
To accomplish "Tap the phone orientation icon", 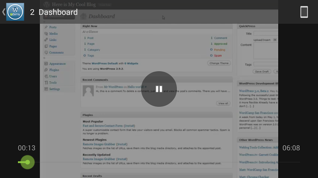I will tap(304, 12).
